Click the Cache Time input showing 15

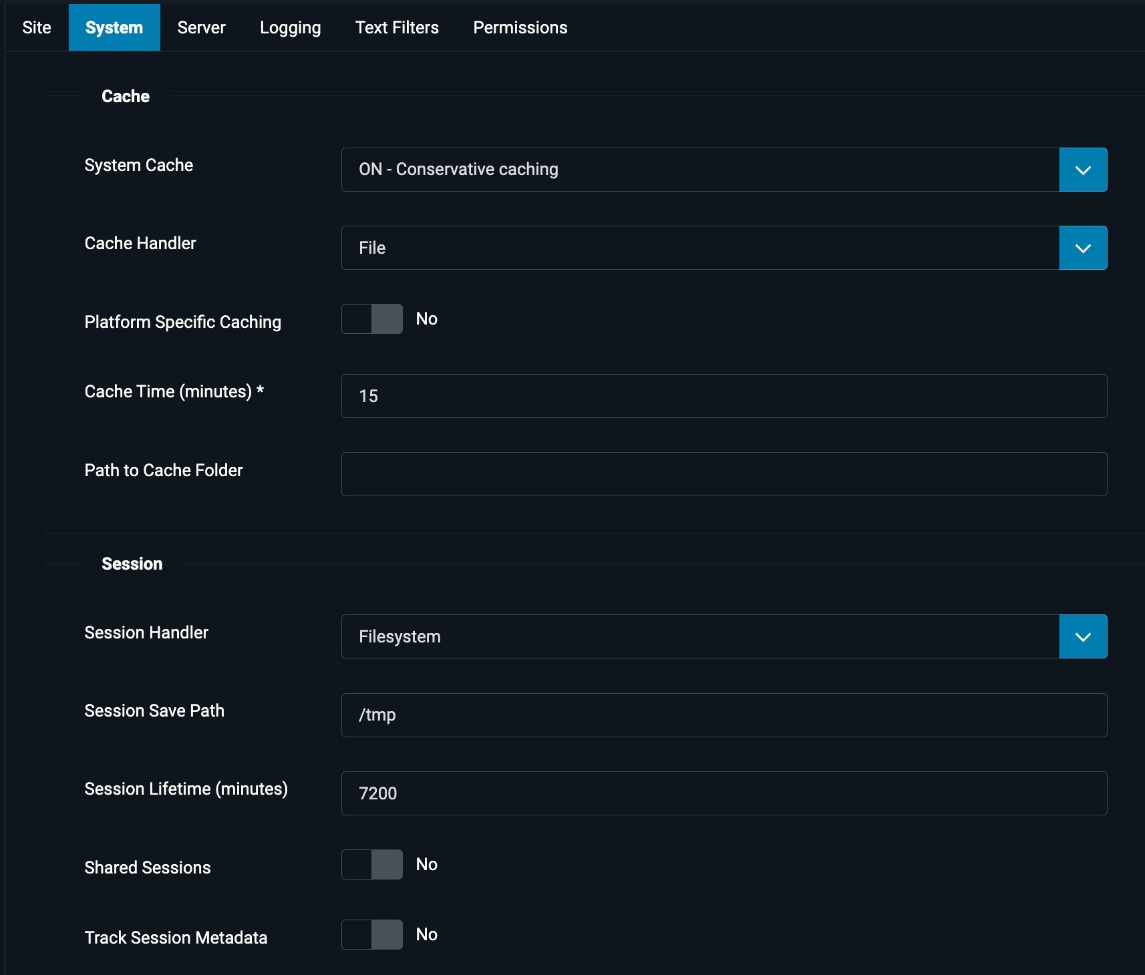pyautogui.click(x=723, y=396)
